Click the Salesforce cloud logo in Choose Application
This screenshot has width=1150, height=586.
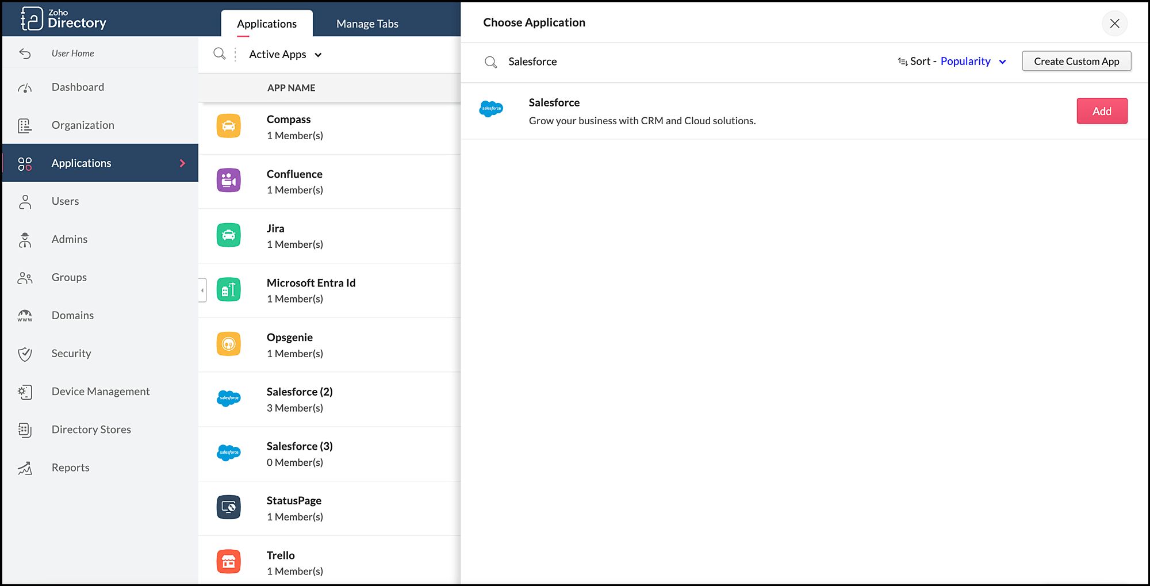[x=491, y=109]
